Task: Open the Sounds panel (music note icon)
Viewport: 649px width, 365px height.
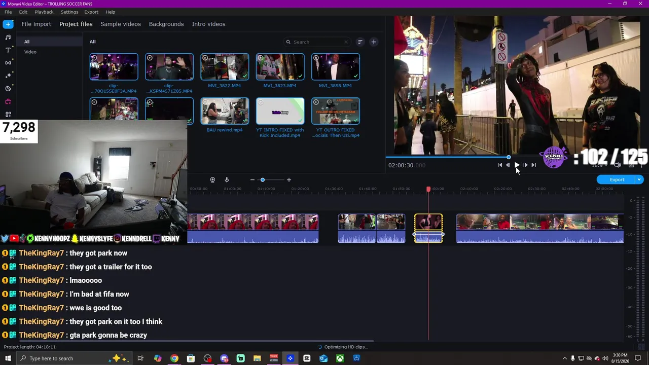Action: 8,37
